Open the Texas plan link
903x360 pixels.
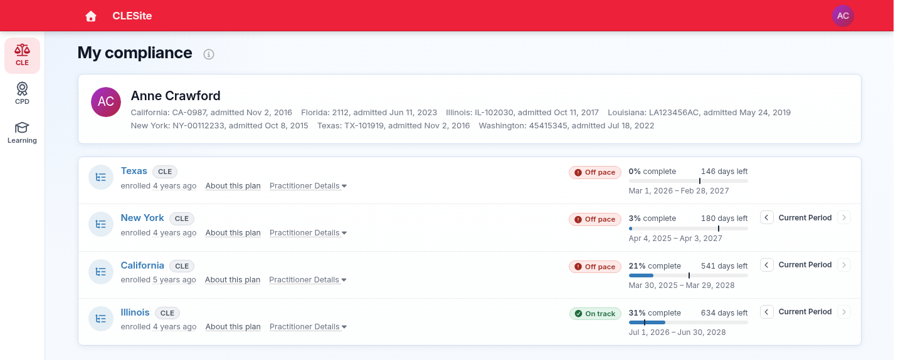pyautogui.click(x=134, y=171)
